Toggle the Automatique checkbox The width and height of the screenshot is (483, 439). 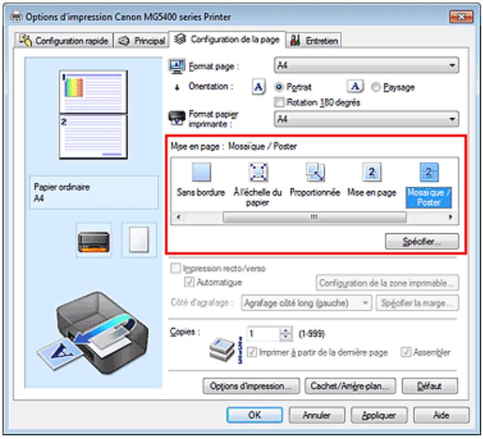tap(189, 282)
